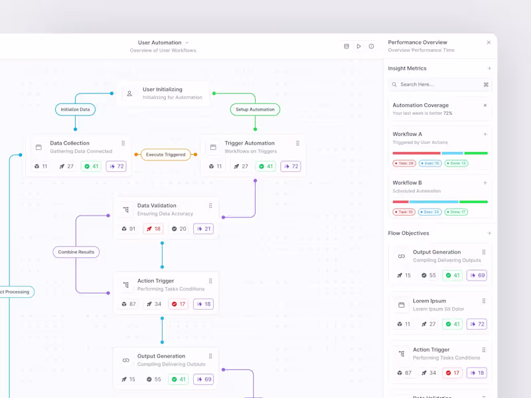531x398 pixels.
Task: Toggle the Exec: 33 pill under Workflow B
Action: [429, 212]
